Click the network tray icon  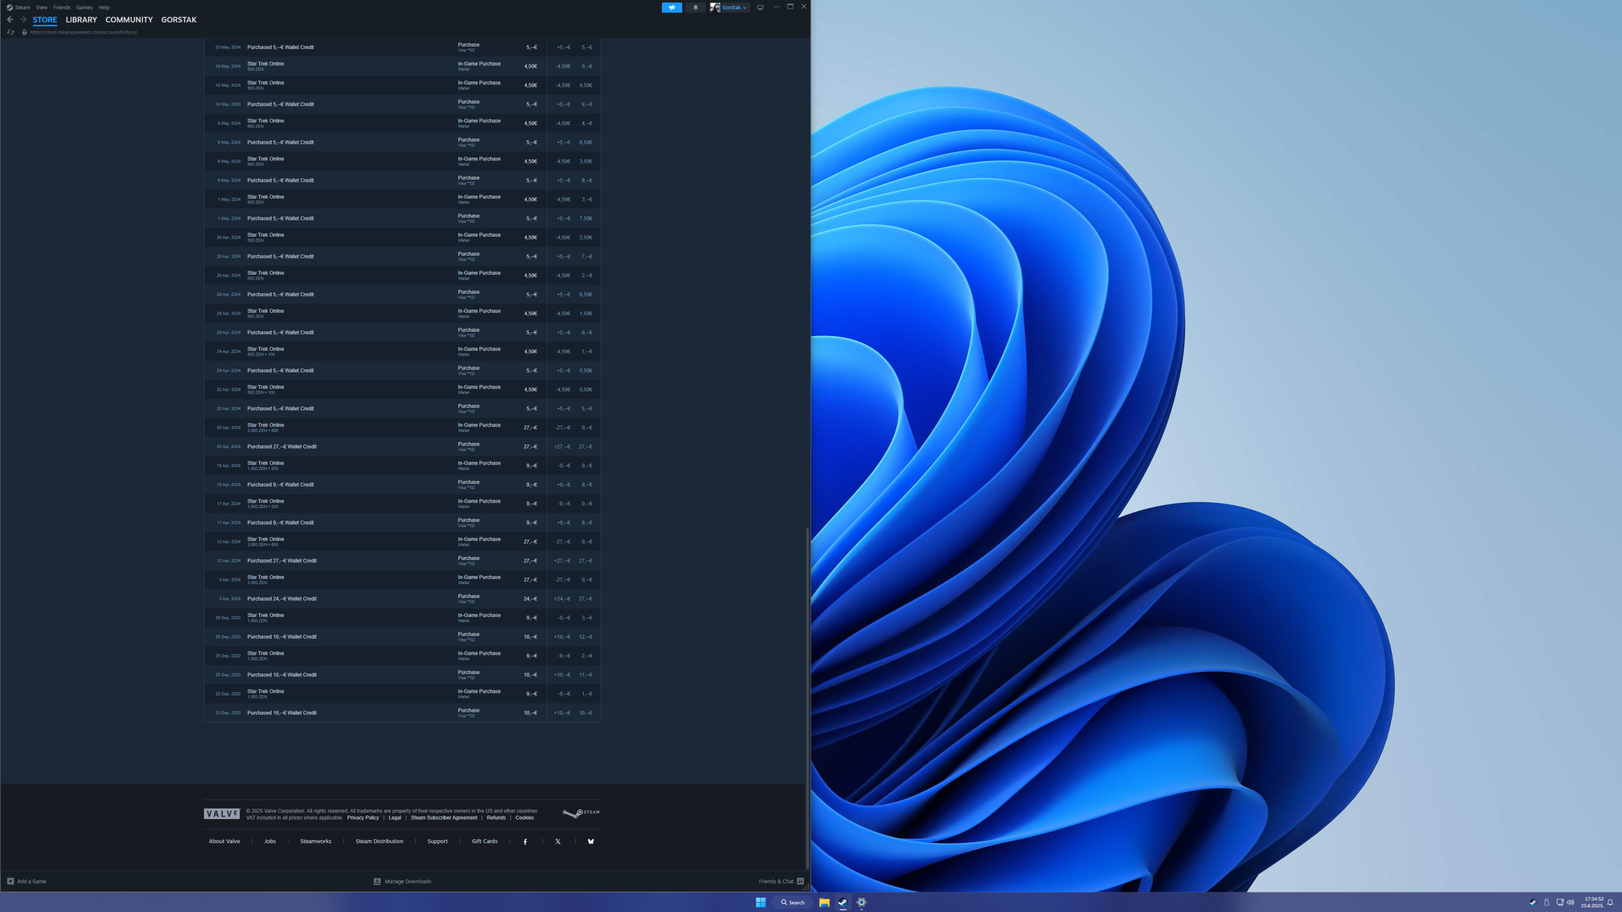pyautogui.click(x=1560, y=903)
